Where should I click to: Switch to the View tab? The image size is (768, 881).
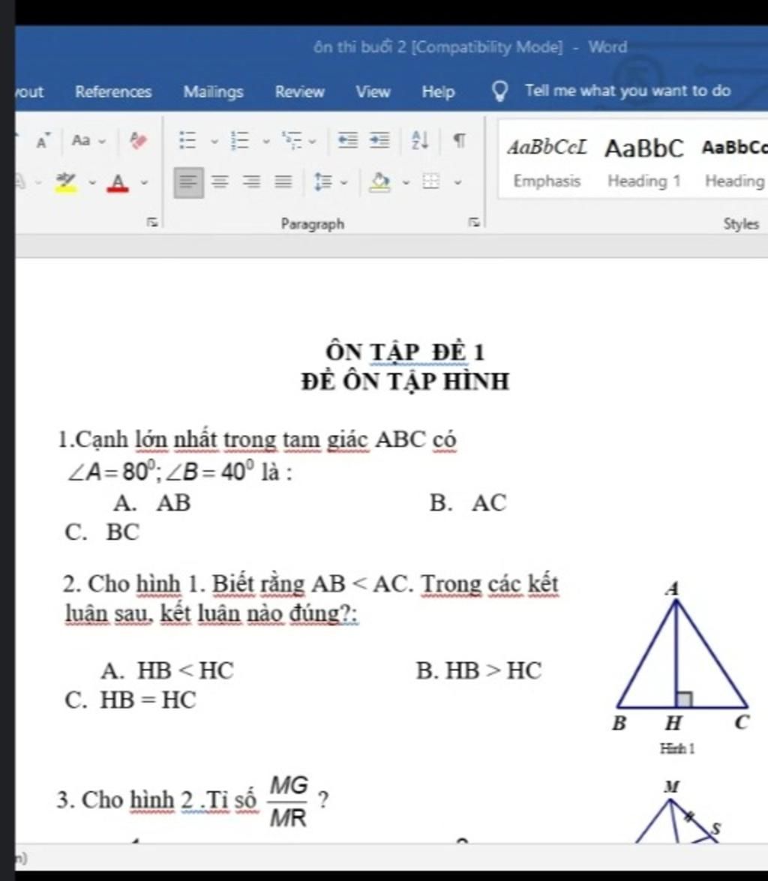pyautogui.click(x=373, y=91)
